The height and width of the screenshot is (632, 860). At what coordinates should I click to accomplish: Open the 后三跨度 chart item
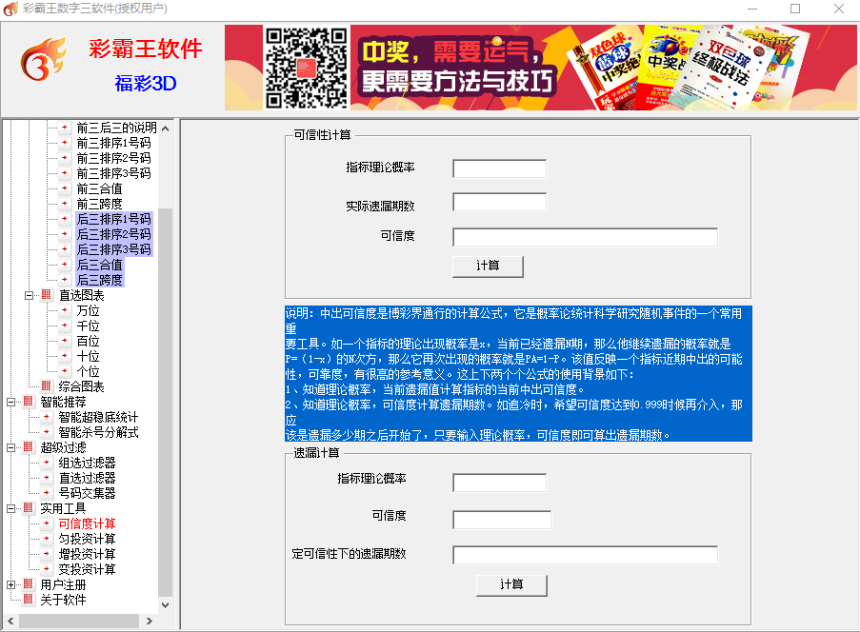pyautogui.click(x=99, y=280)
